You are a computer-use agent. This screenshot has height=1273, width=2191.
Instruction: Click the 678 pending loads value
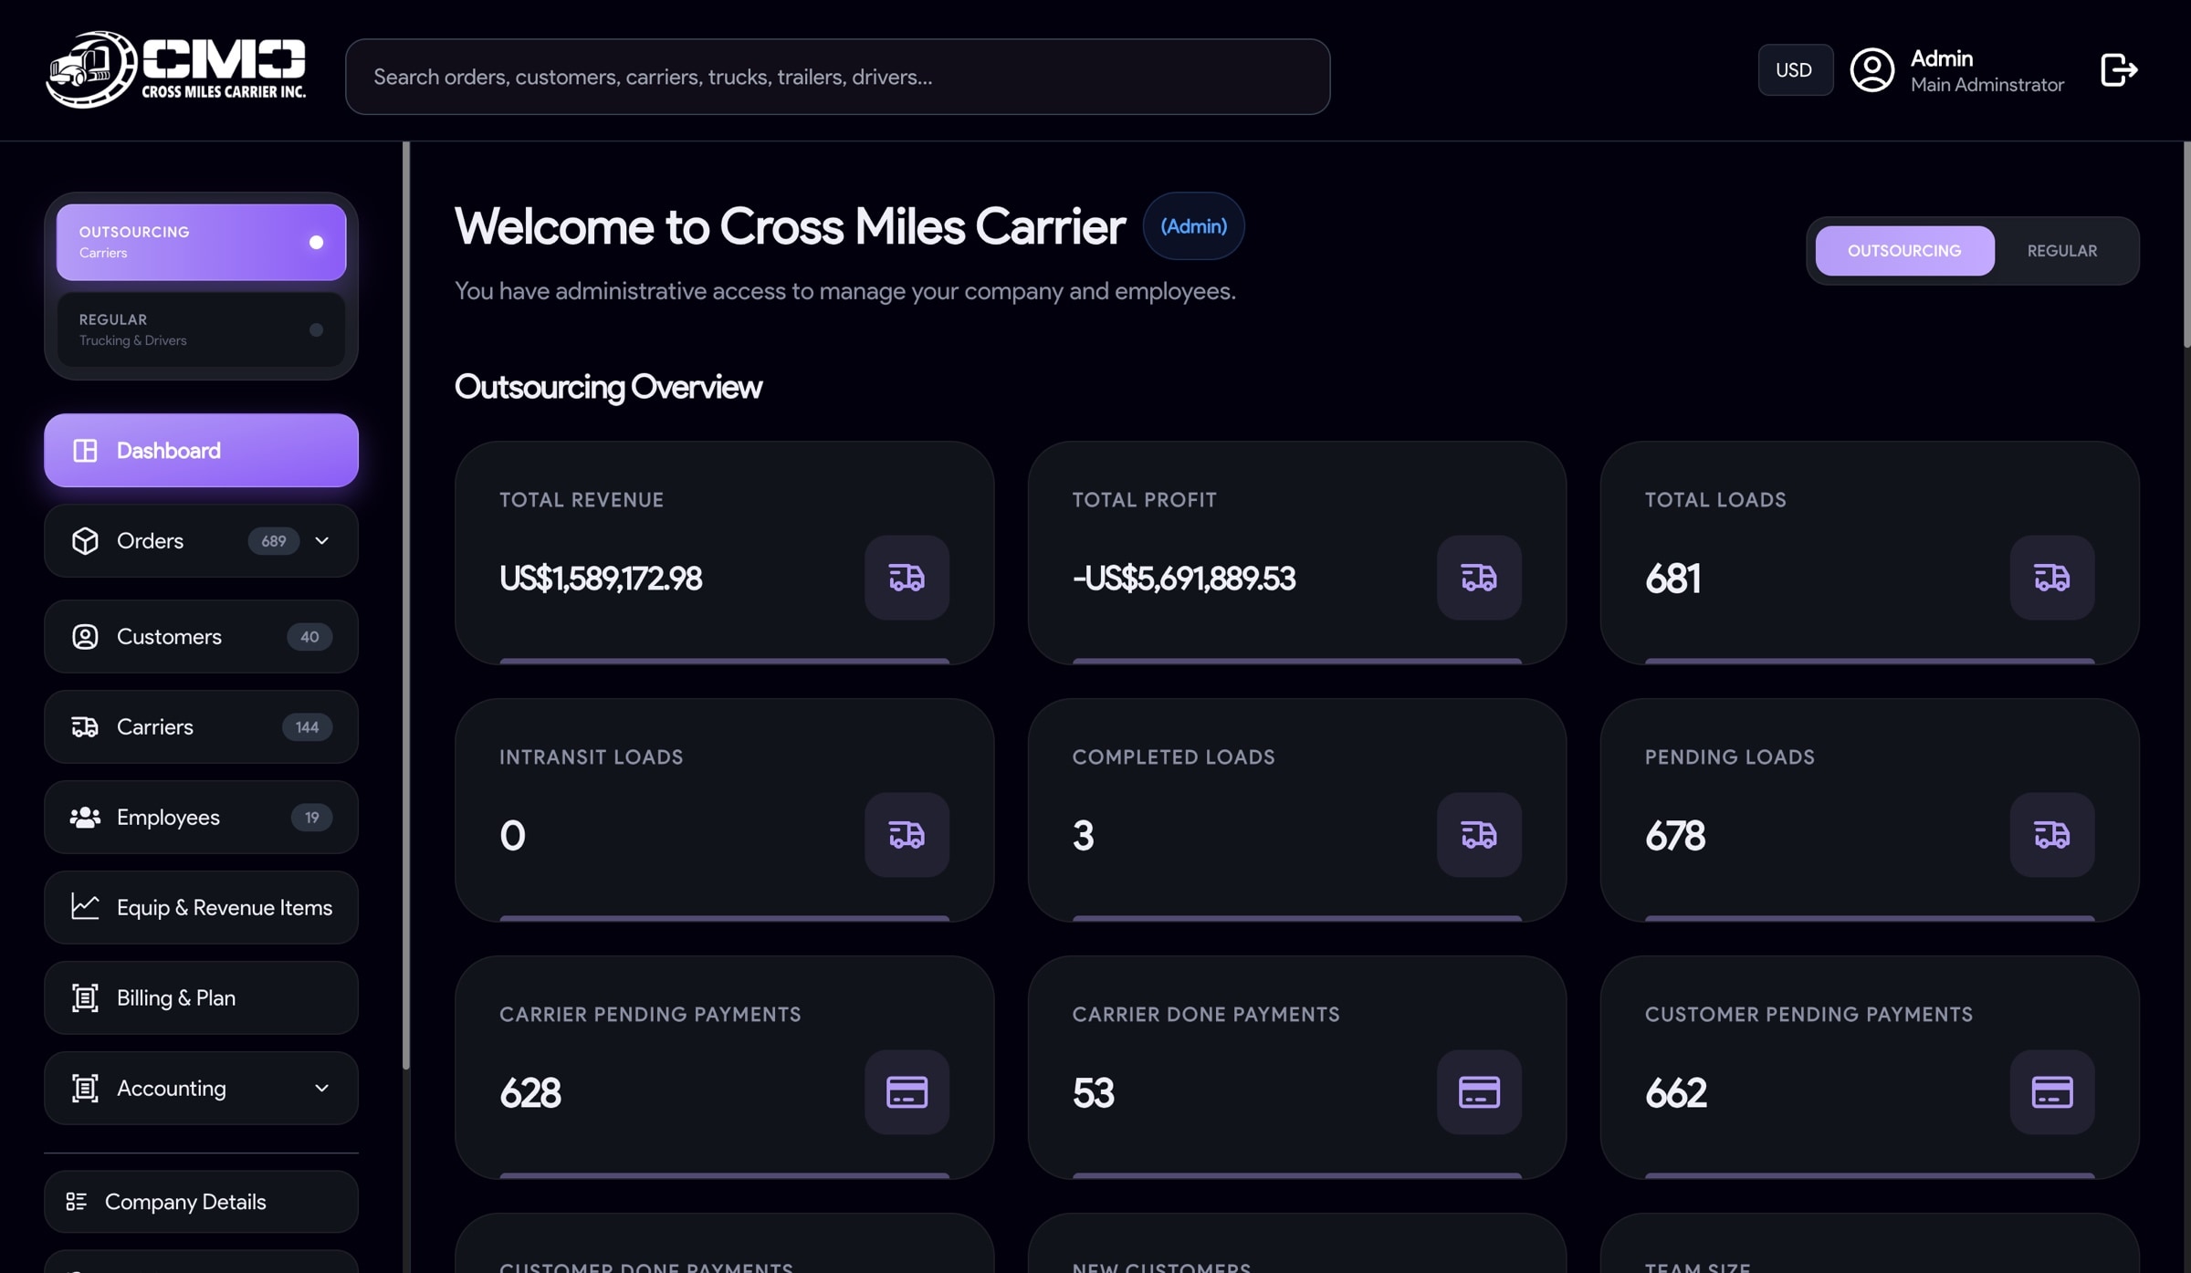[x=1675, y=836]
